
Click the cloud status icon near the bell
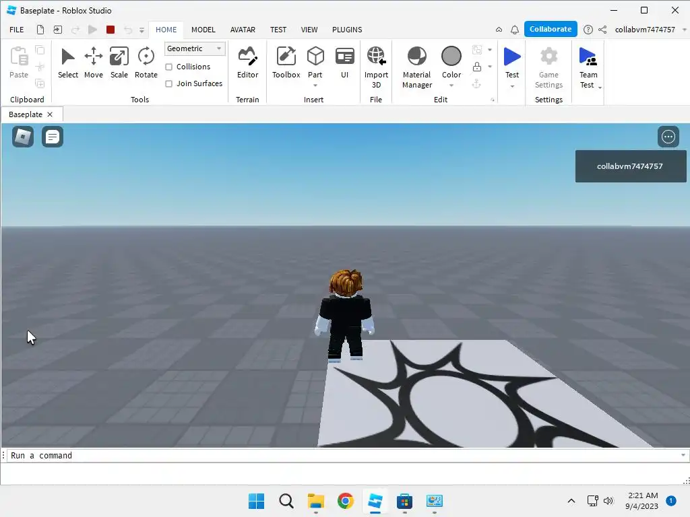499,30
